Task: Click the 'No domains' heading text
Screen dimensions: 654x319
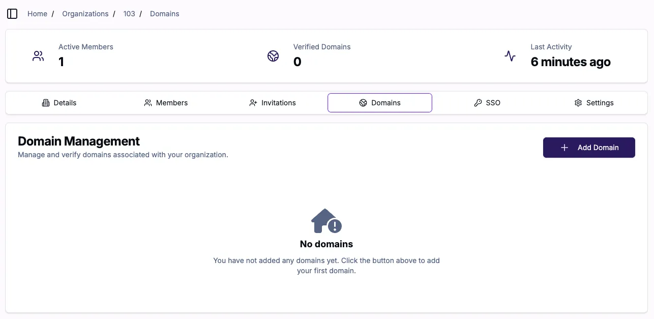Action: [x=326, y=244]
